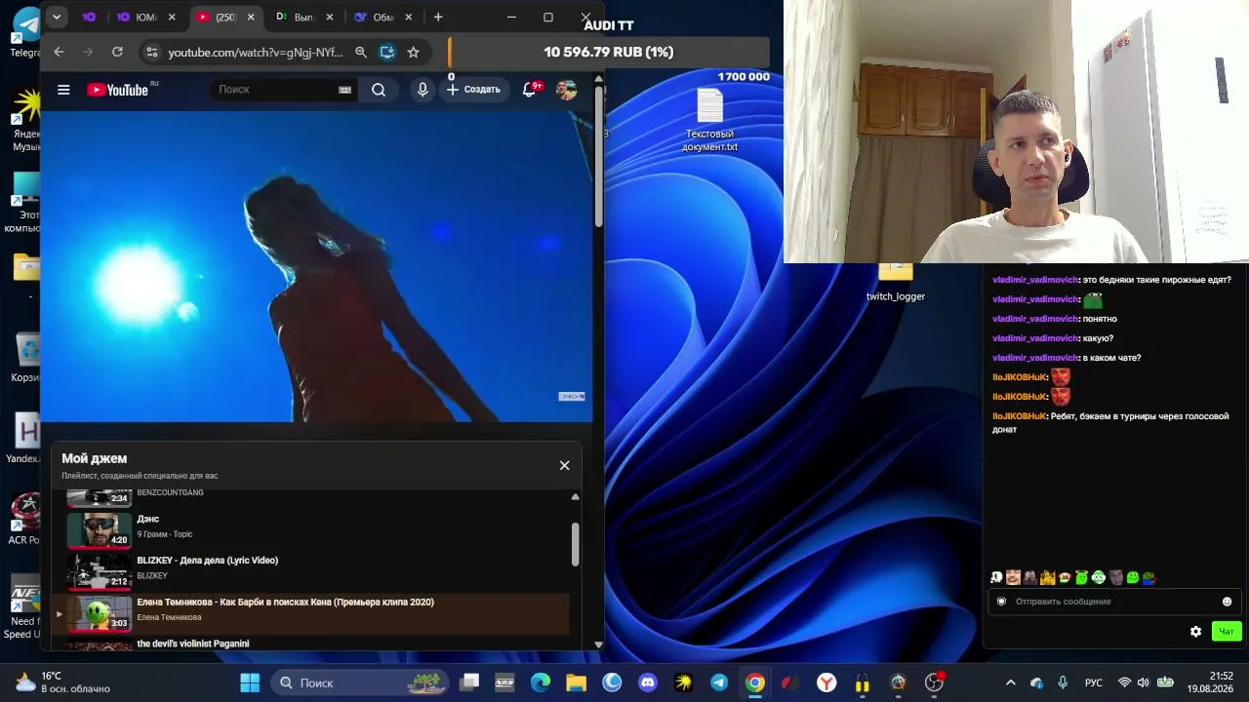Go back in Chrome browser
The image size is (1249, 702).
59,52
